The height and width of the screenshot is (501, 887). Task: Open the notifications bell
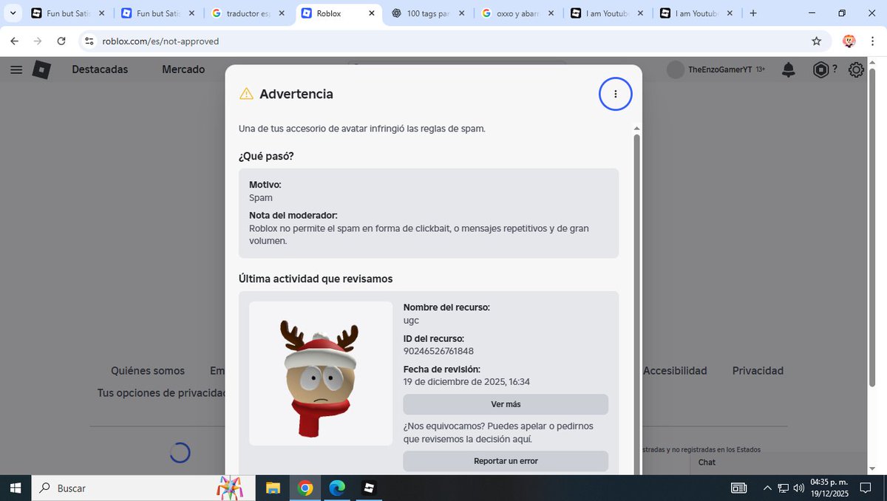pyautogui.click(x=789, y=69)
